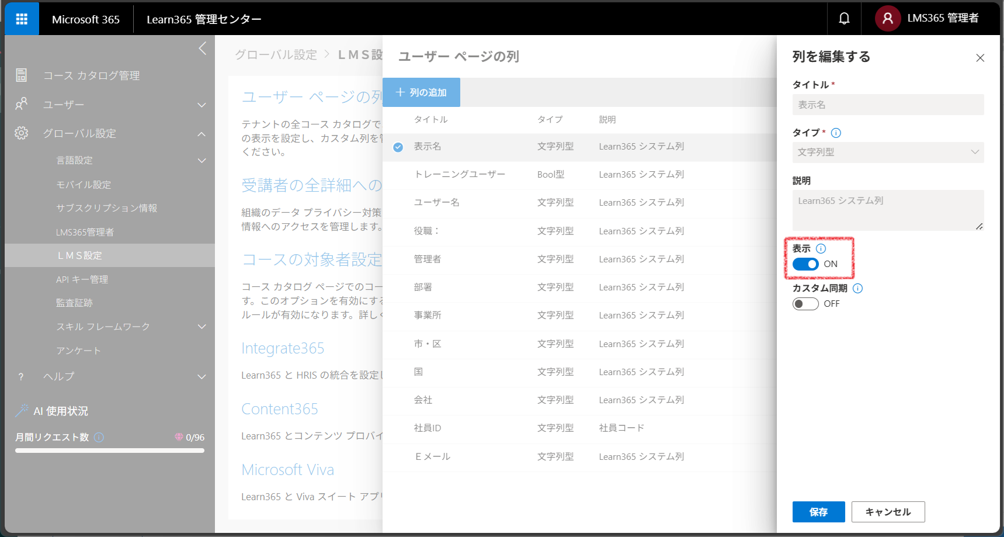Image resolution: width=1004 pixels, height=537 pixels.
Task: Expand the 言語設定 chevron
Action: 202,161
